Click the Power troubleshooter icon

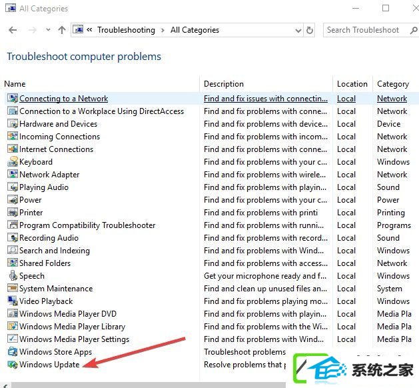point(13,200)
